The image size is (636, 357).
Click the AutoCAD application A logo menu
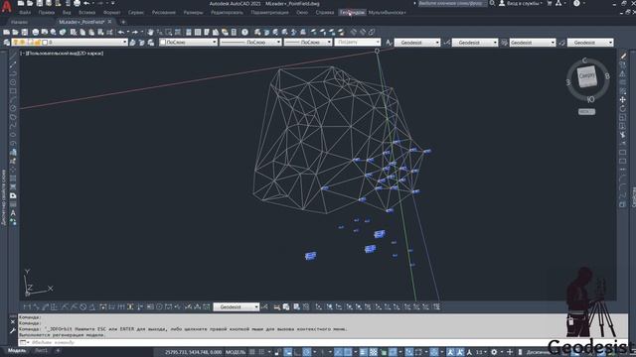pos(6,6)
